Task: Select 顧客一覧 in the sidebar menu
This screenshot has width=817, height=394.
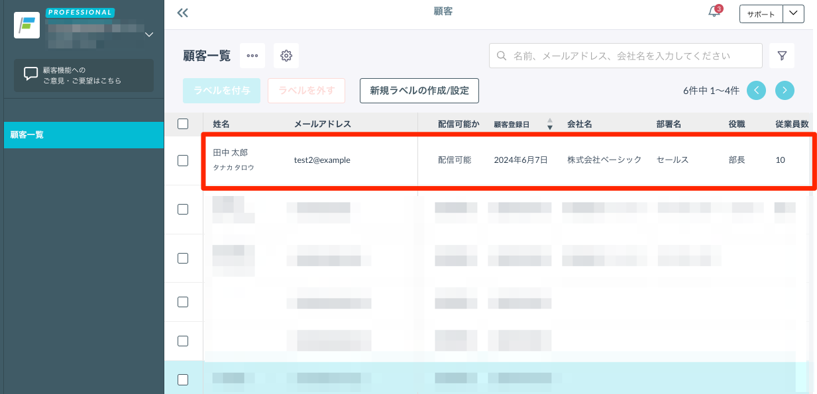Action: [83, 135]
